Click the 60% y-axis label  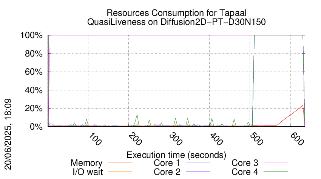pos(34,72)
